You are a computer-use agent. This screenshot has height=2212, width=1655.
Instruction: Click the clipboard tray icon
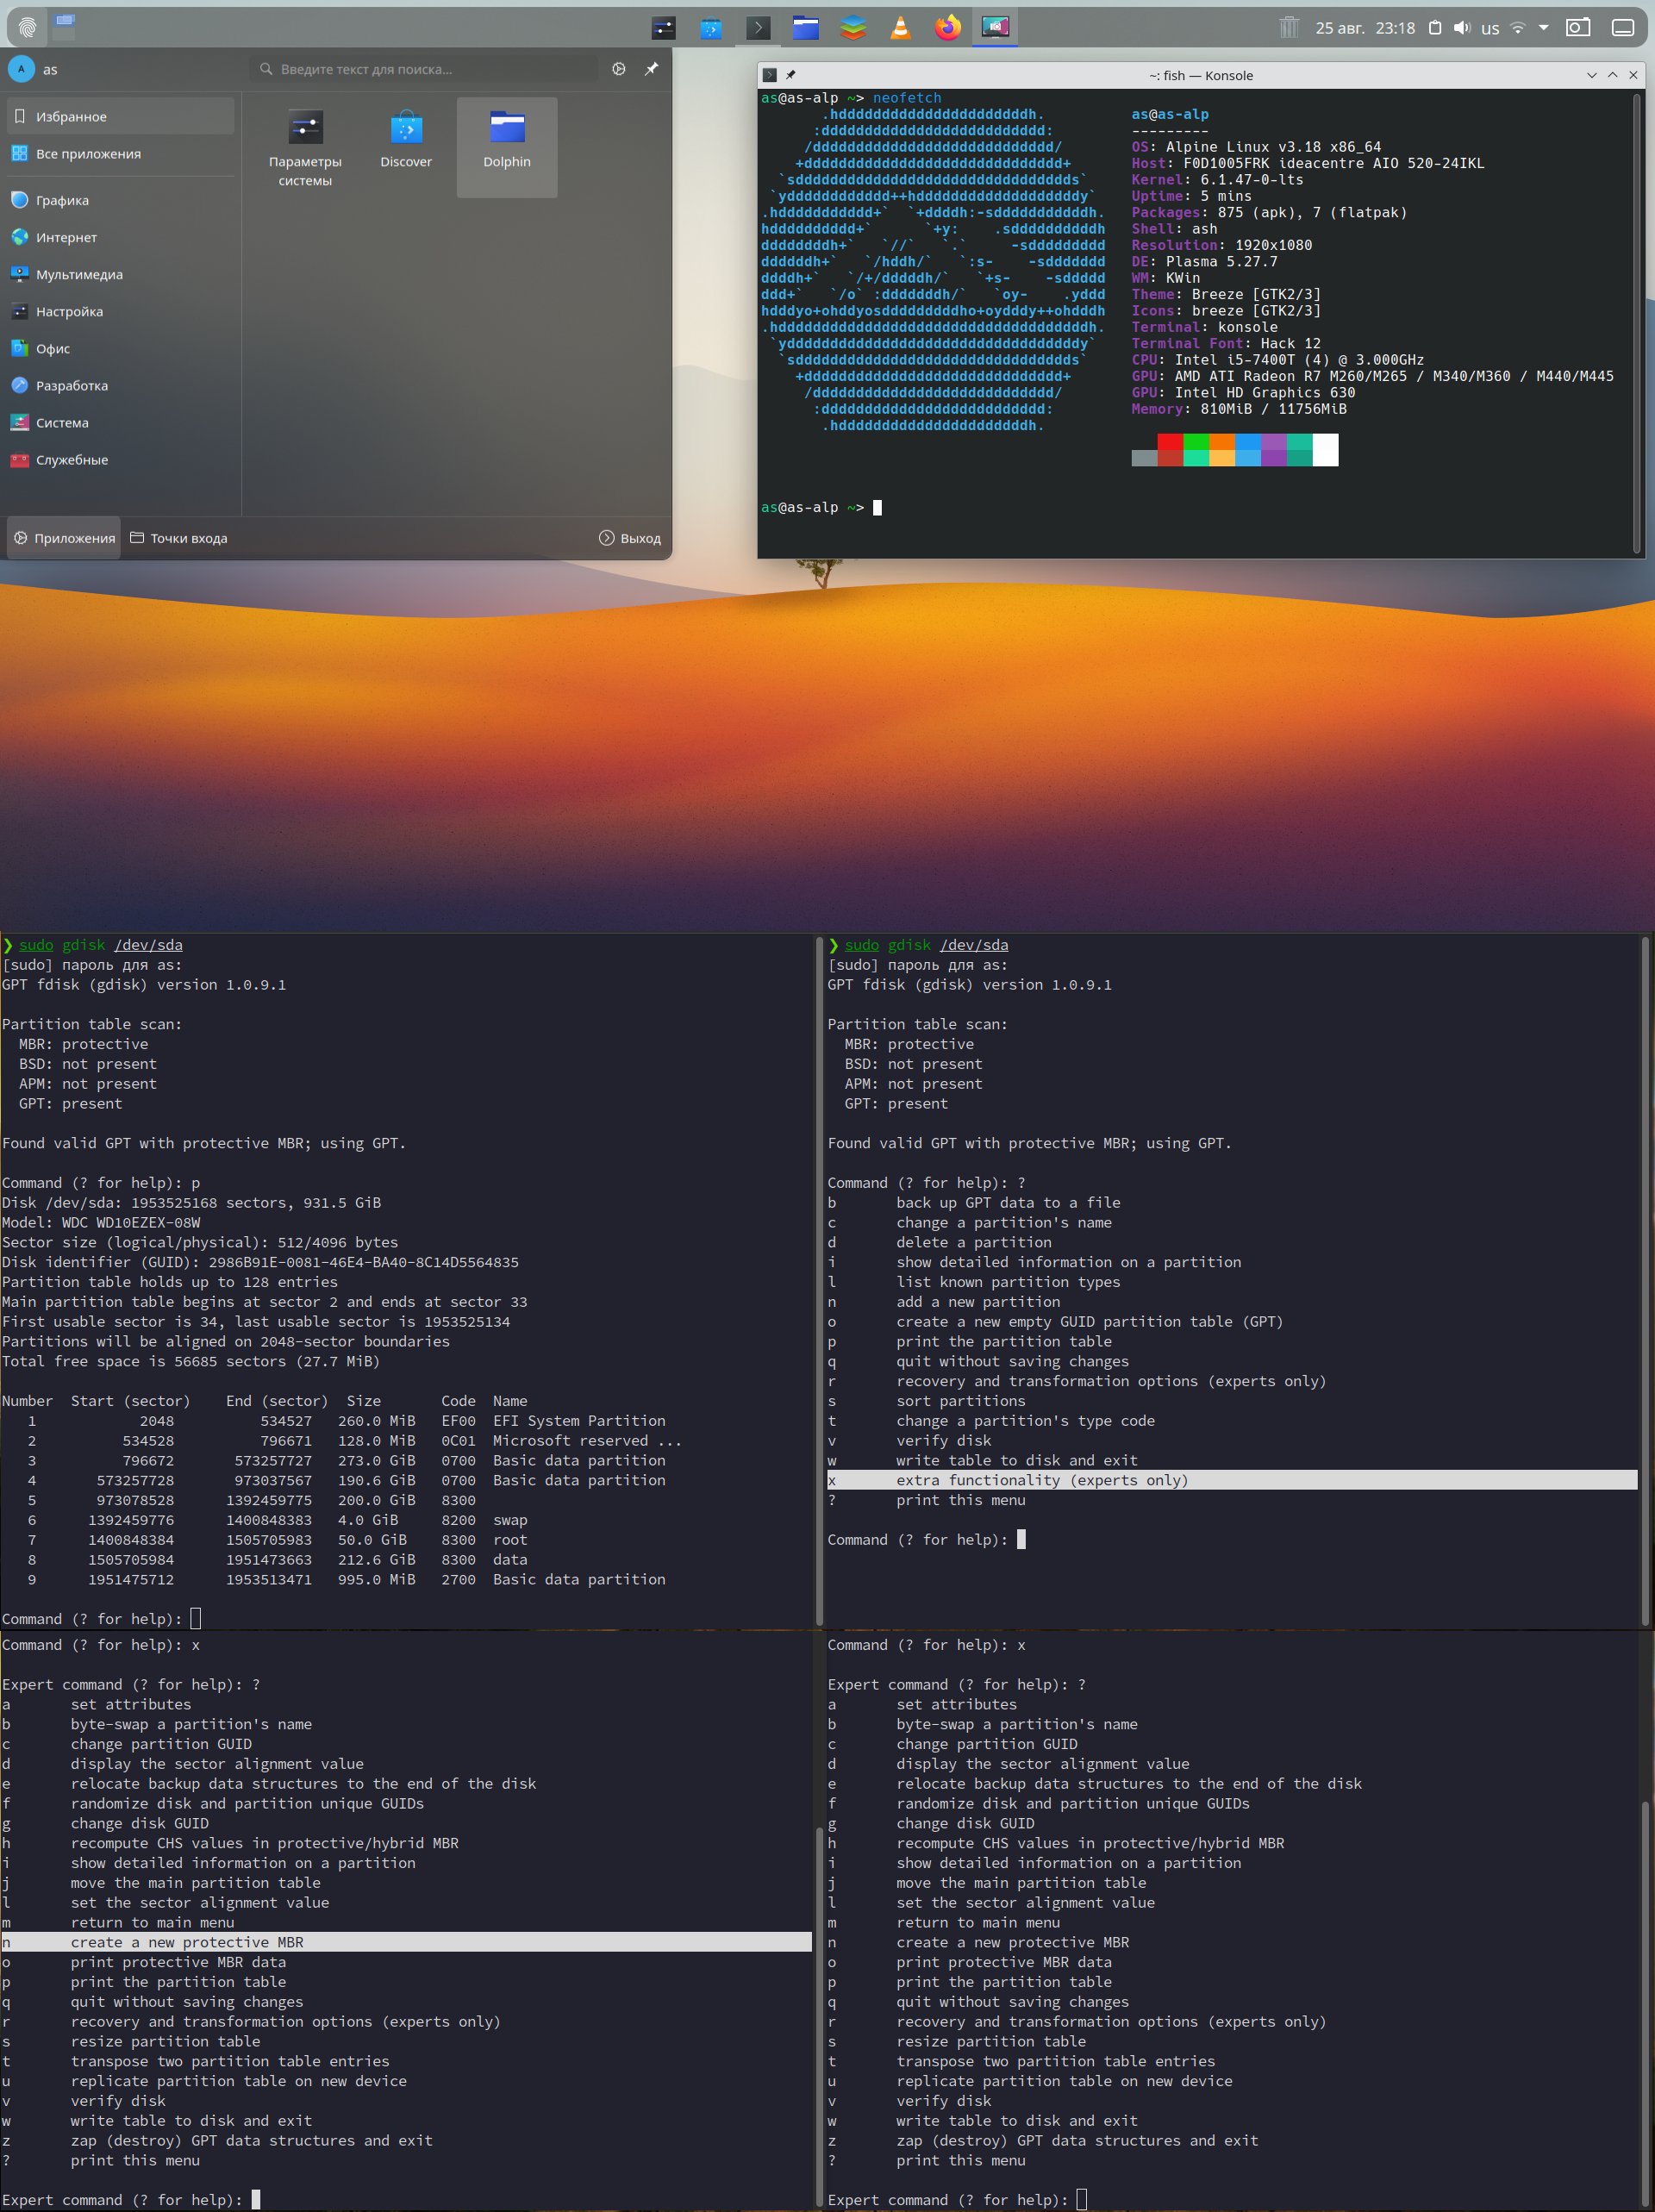click(x=1434, y=27)
